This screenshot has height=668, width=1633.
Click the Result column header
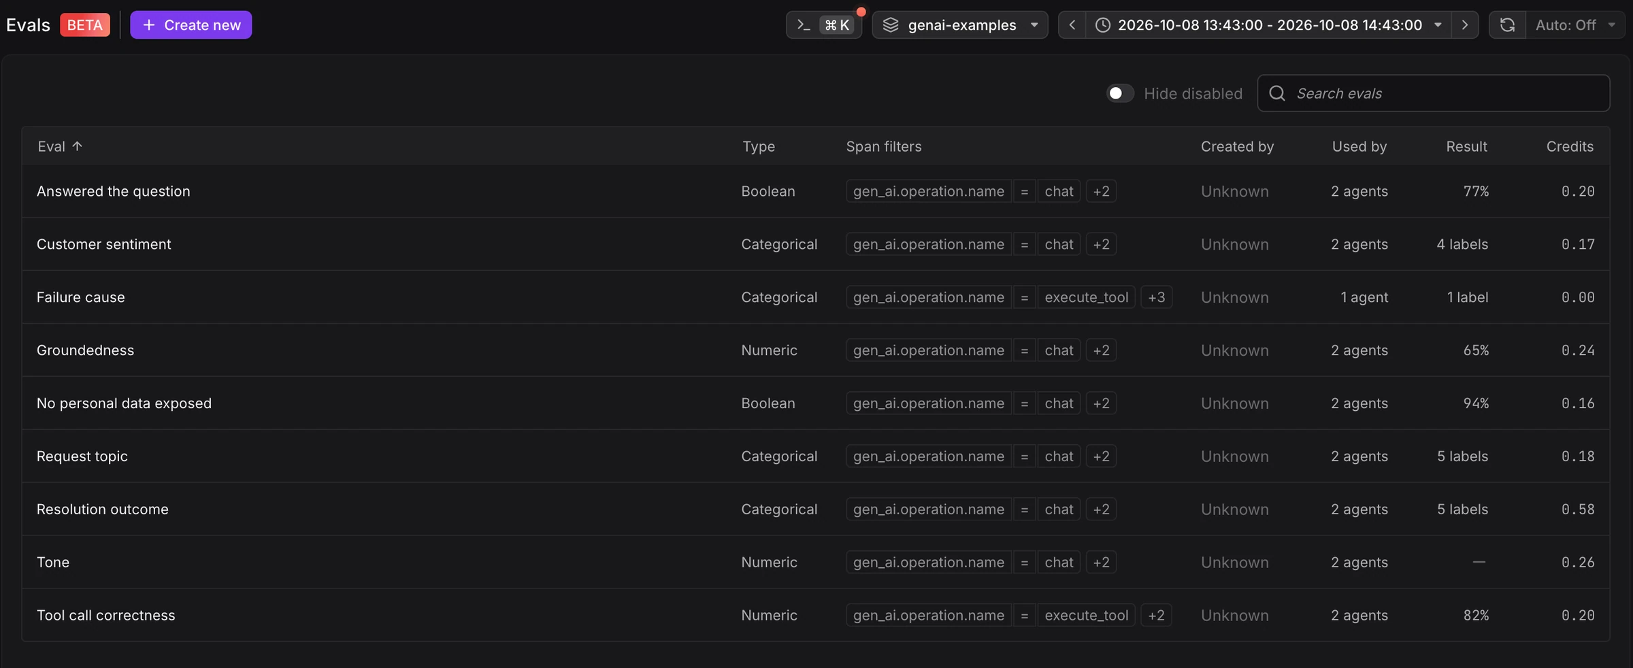pyautogui.click(x=1466, y=146)
